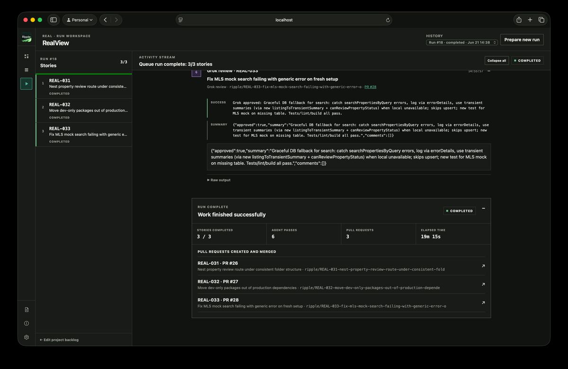The width and height of the screenshot is (568, 369).
Task: Click the SUMMARY message text
Action: point(360,130)
